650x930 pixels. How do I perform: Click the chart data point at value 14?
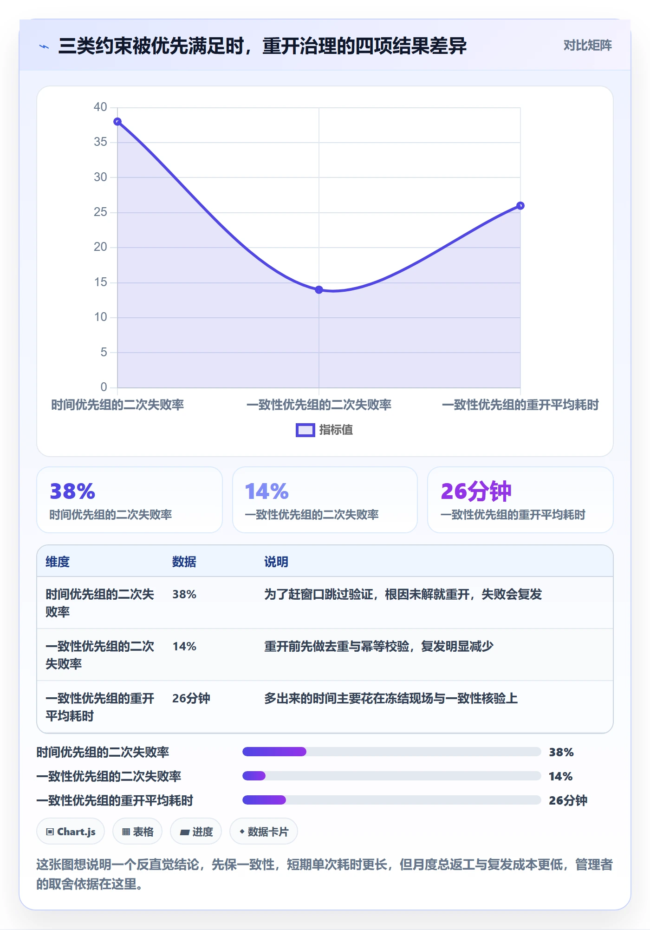point(319,290)
